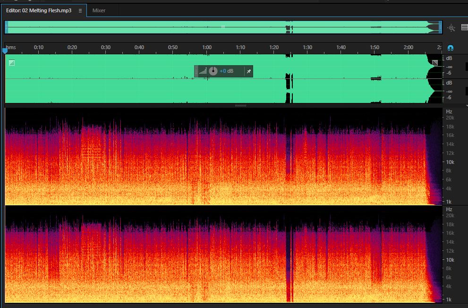The height and width of the screenshot is (308, 468).
Task: Click the fade-out handle at waveform end
Action: click(x=435, y=63)
